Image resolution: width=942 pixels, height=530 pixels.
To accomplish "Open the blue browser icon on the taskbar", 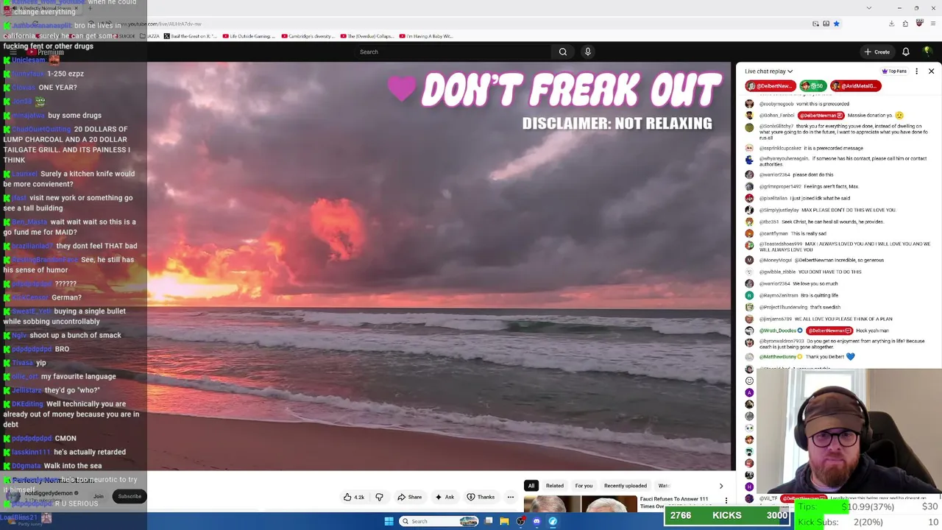I will pyautogui.click(x=553, y=521).
